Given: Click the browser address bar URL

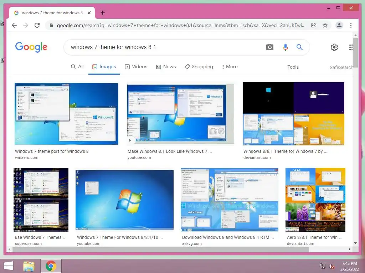Looking at the screenshot, I should (x=181, y=25).
